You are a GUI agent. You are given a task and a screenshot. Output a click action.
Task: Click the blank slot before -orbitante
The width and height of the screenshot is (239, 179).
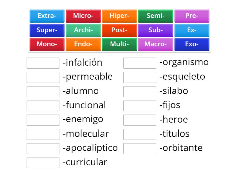click(140, 149)
